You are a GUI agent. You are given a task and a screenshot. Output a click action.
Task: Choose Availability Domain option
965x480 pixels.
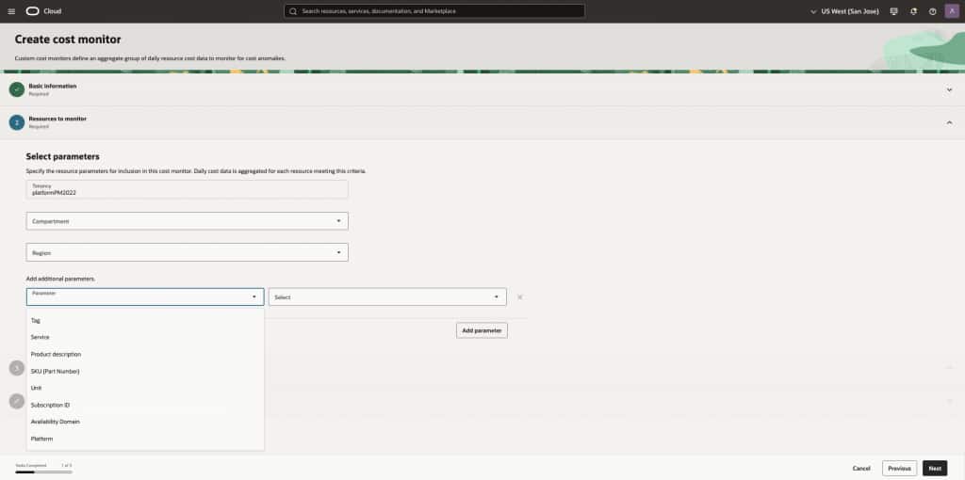(x=145, y=422)
